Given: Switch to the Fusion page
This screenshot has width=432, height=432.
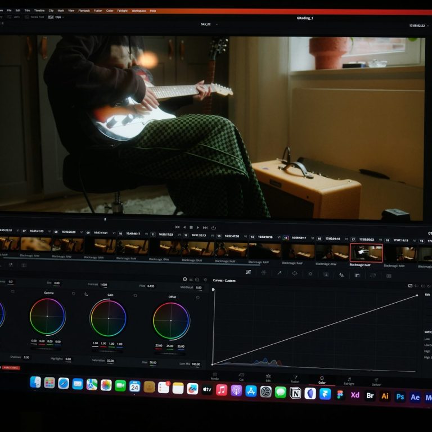Looking at the screenshot, I should [295, 379].
